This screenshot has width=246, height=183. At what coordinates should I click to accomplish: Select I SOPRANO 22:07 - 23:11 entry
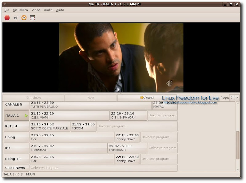128,148
